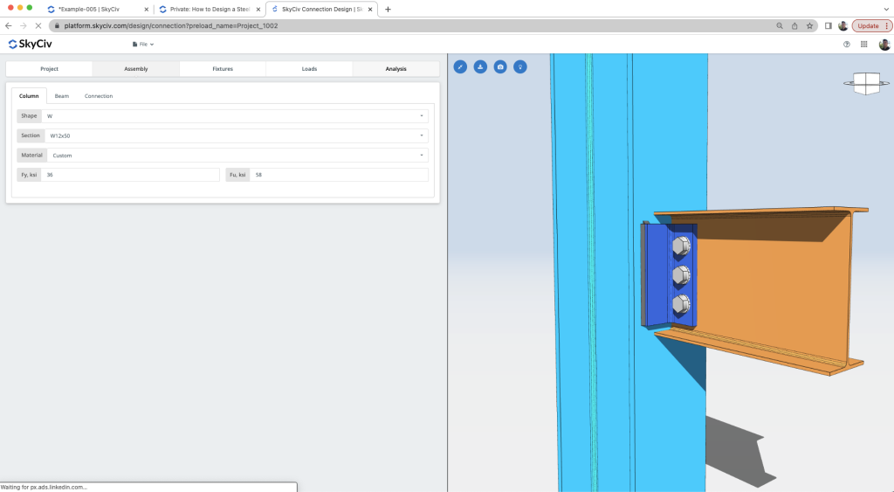Click the SkyCiv logo
Image resolution: width=894 pixels, height=492 pixels.
30,44
